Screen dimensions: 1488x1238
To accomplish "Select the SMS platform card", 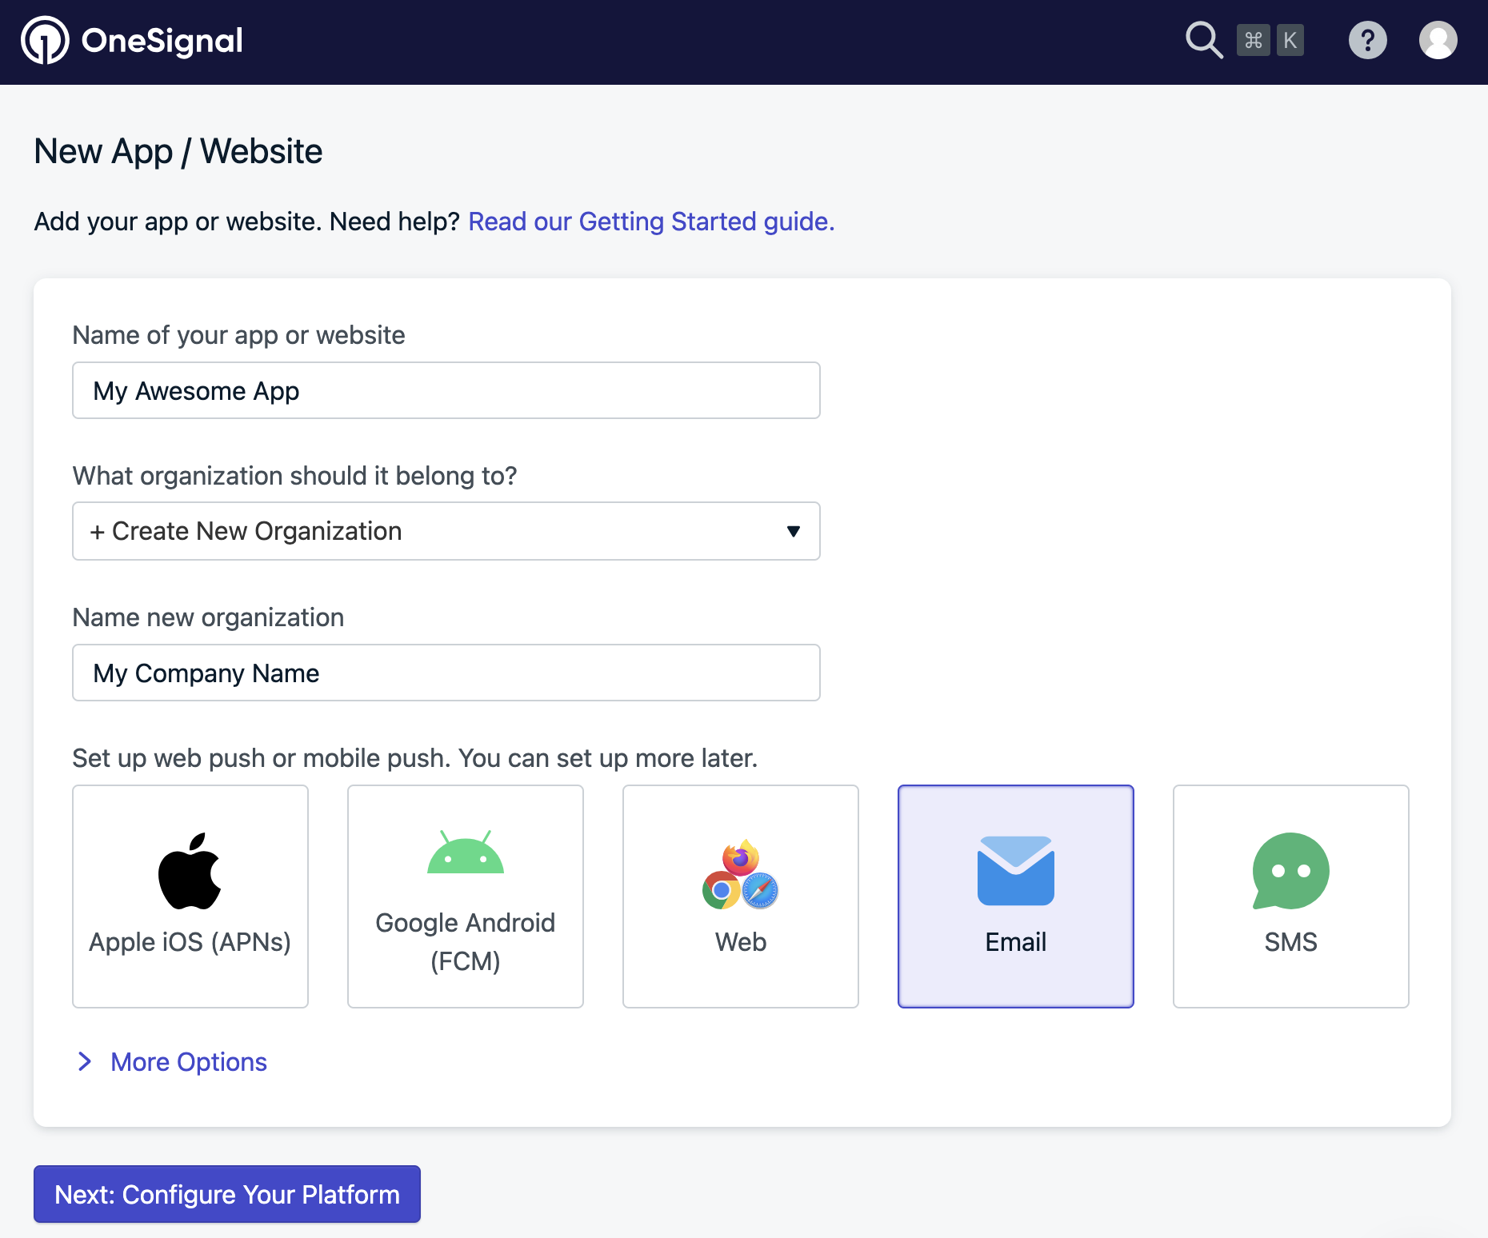I will click(1291, 897).
